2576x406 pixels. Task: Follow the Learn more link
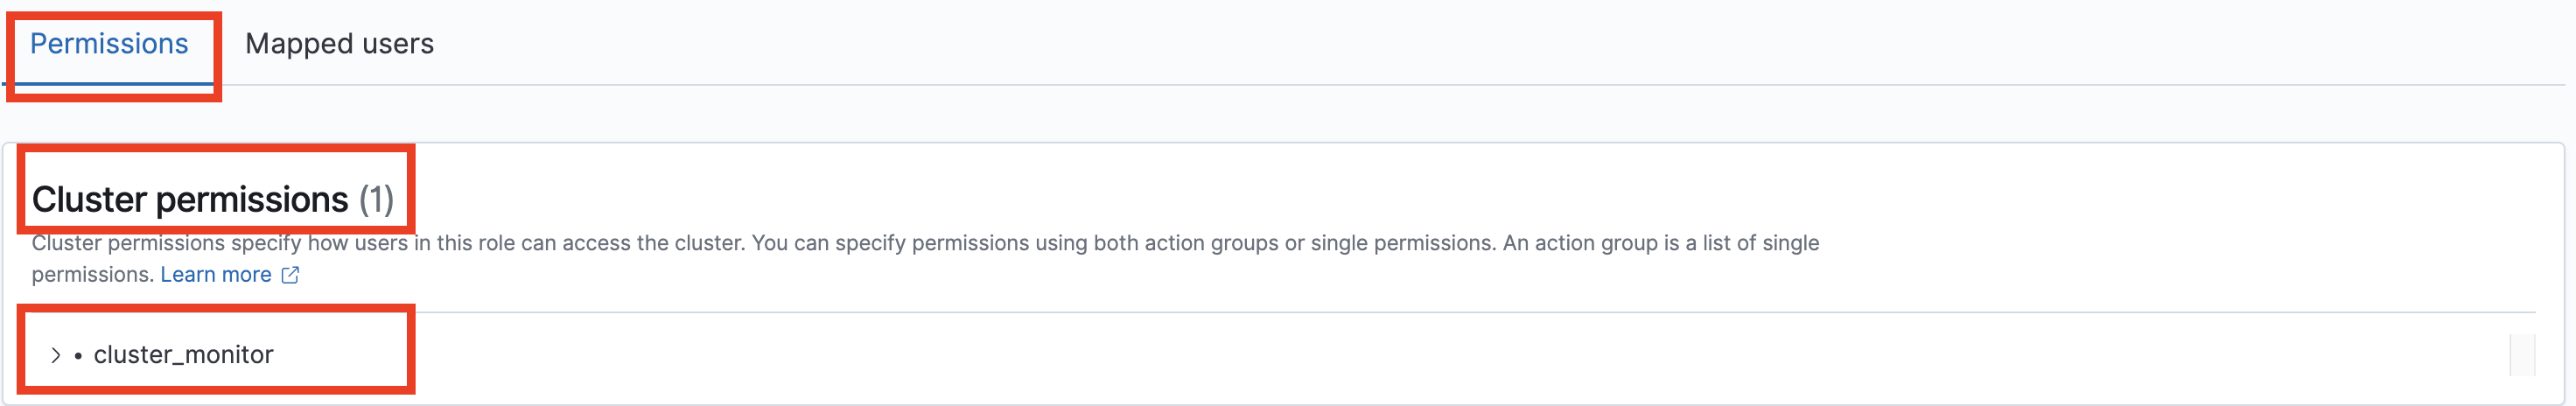pos(215,275)
